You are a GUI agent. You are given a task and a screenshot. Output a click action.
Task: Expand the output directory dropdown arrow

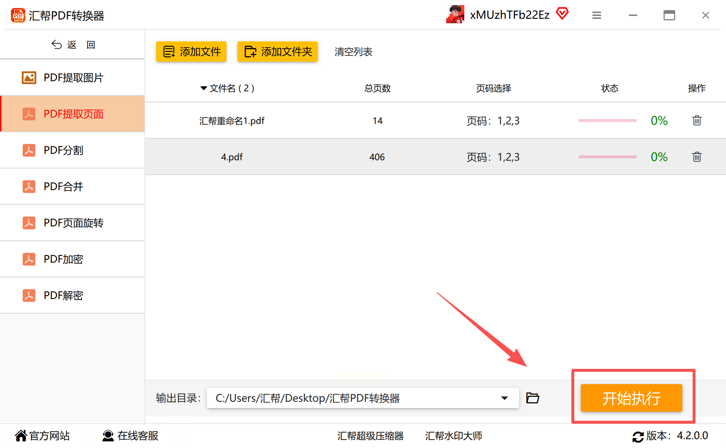coord(504,398)
